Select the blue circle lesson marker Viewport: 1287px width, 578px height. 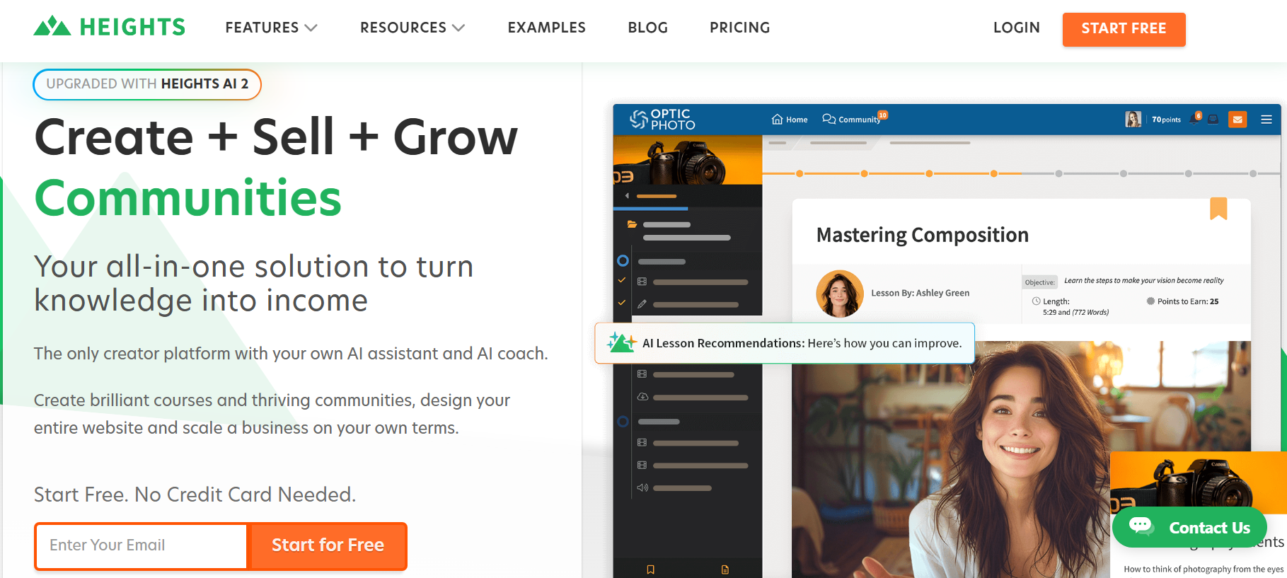coord(623,261)
